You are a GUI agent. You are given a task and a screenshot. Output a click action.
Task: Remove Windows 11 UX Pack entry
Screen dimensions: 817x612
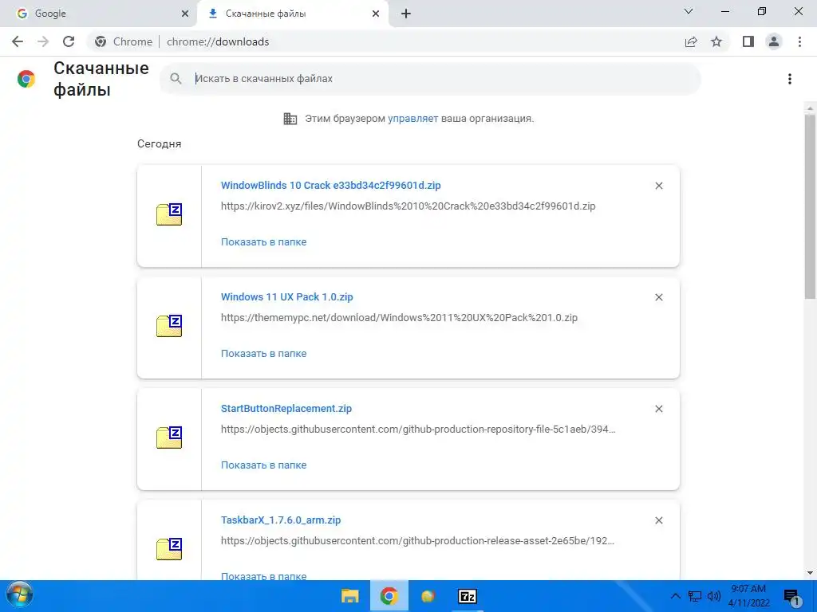658,297
